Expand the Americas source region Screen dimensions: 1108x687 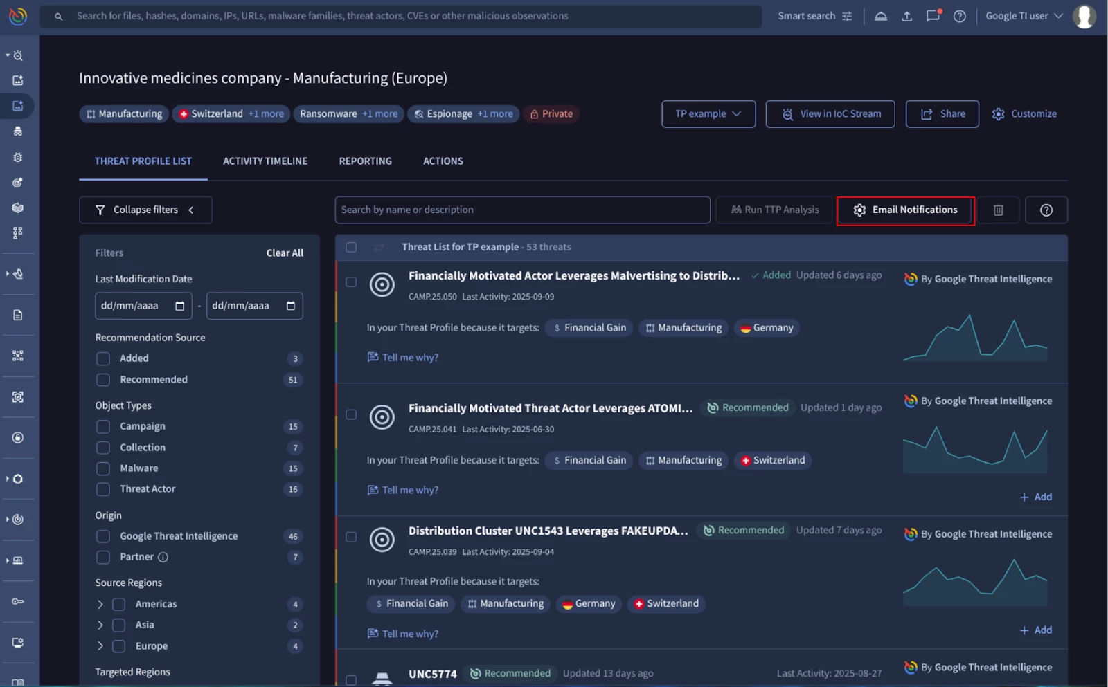pos(100,604)
